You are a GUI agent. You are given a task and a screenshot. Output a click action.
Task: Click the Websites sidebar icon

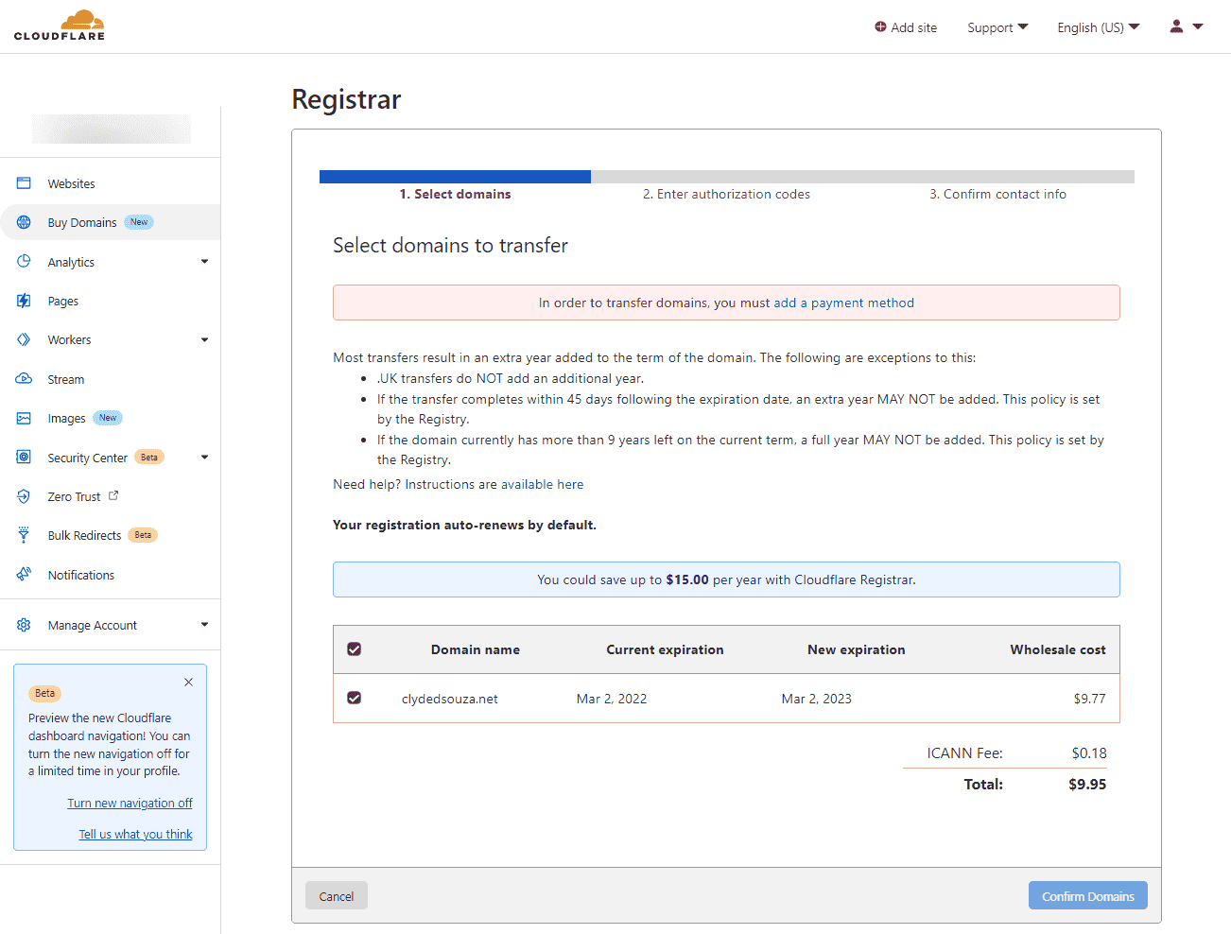coord(24,183)
